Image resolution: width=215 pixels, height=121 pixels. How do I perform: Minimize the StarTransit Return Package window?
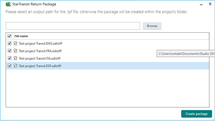pos(201,5)
